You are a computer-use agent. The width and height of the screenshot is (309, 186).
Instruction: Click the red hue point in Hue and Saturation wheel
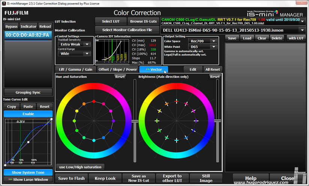click(94, 101)
